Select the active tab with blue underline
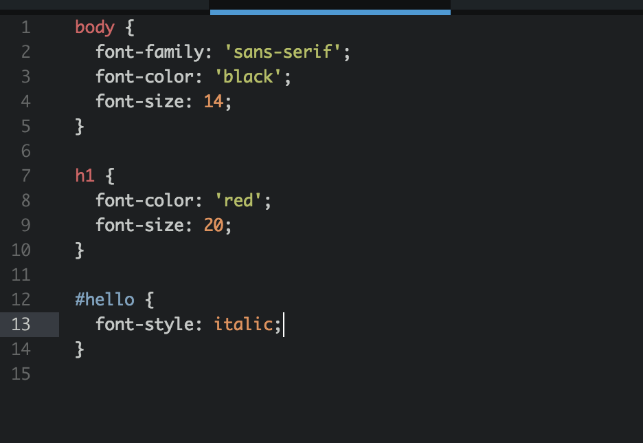Screen dimensions: 643x443 (x=330, y=7)
